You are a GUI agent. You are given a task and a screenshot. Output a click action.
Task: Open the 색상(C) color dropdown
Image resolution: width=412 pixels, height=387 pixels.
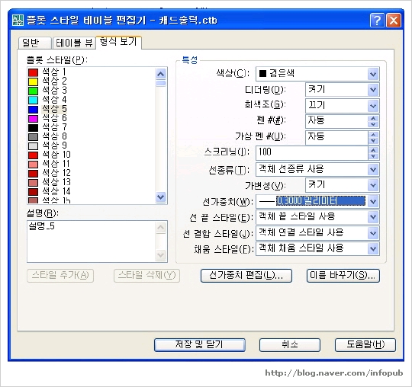373,74
